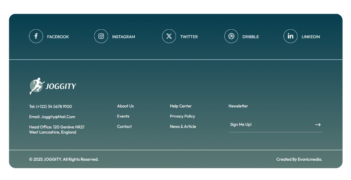
Task: Open the INSTAGRAM text link
Action: 123,37
